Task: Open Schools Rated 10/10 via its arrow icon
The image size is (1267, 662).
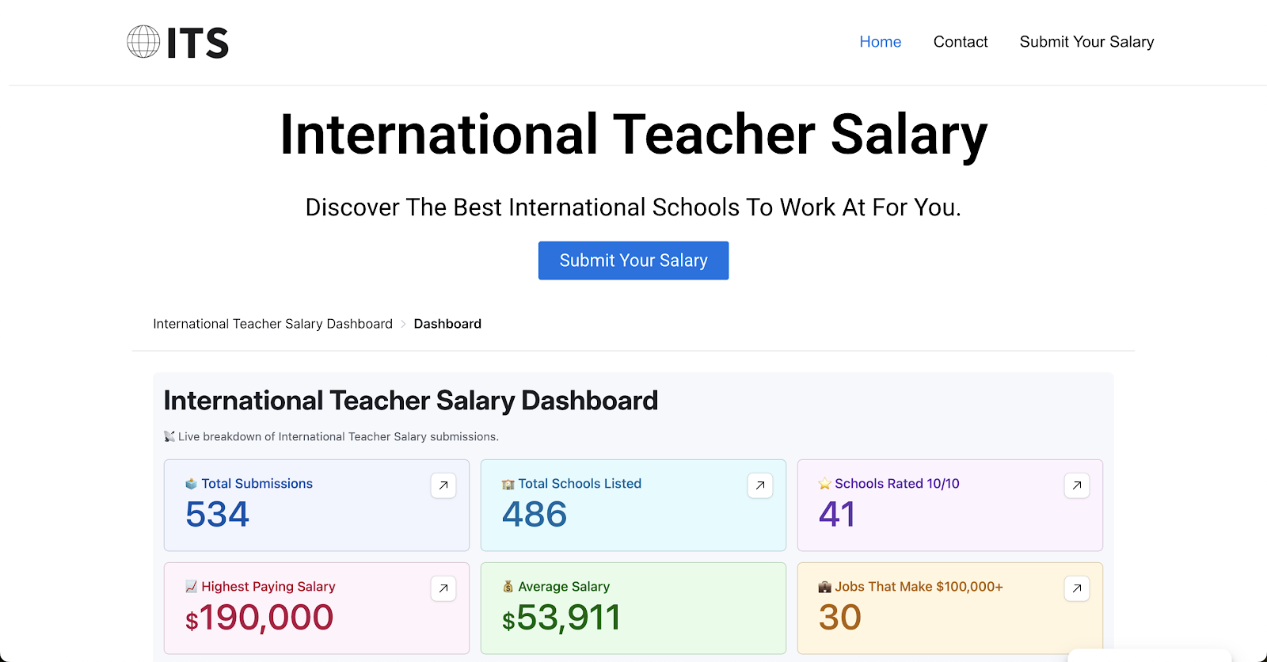Action: [x=1076, y=485]
